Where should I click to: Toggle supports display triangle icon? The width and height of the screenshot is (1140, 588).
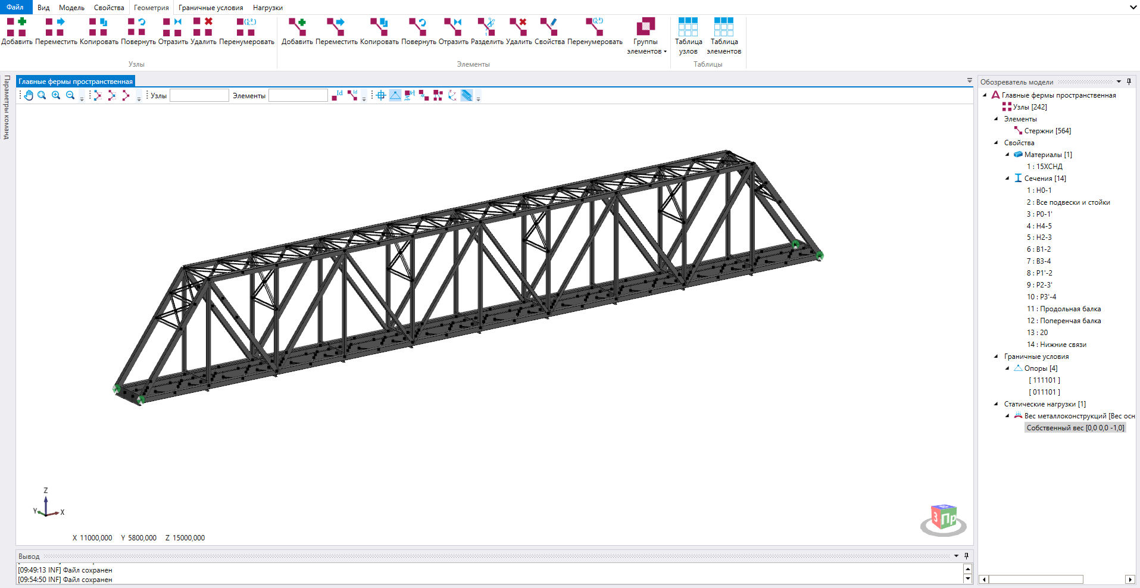coord(395,95)
